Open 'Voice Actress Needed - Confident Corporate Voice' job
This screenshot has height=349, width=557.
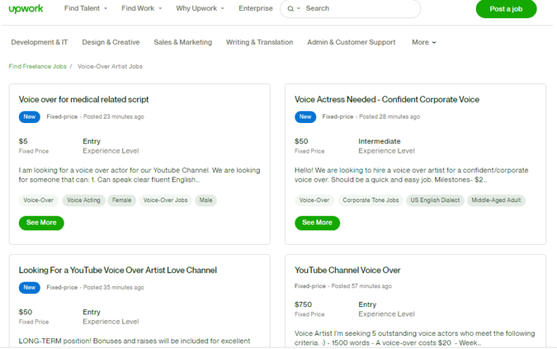click(x=387, y=100)
